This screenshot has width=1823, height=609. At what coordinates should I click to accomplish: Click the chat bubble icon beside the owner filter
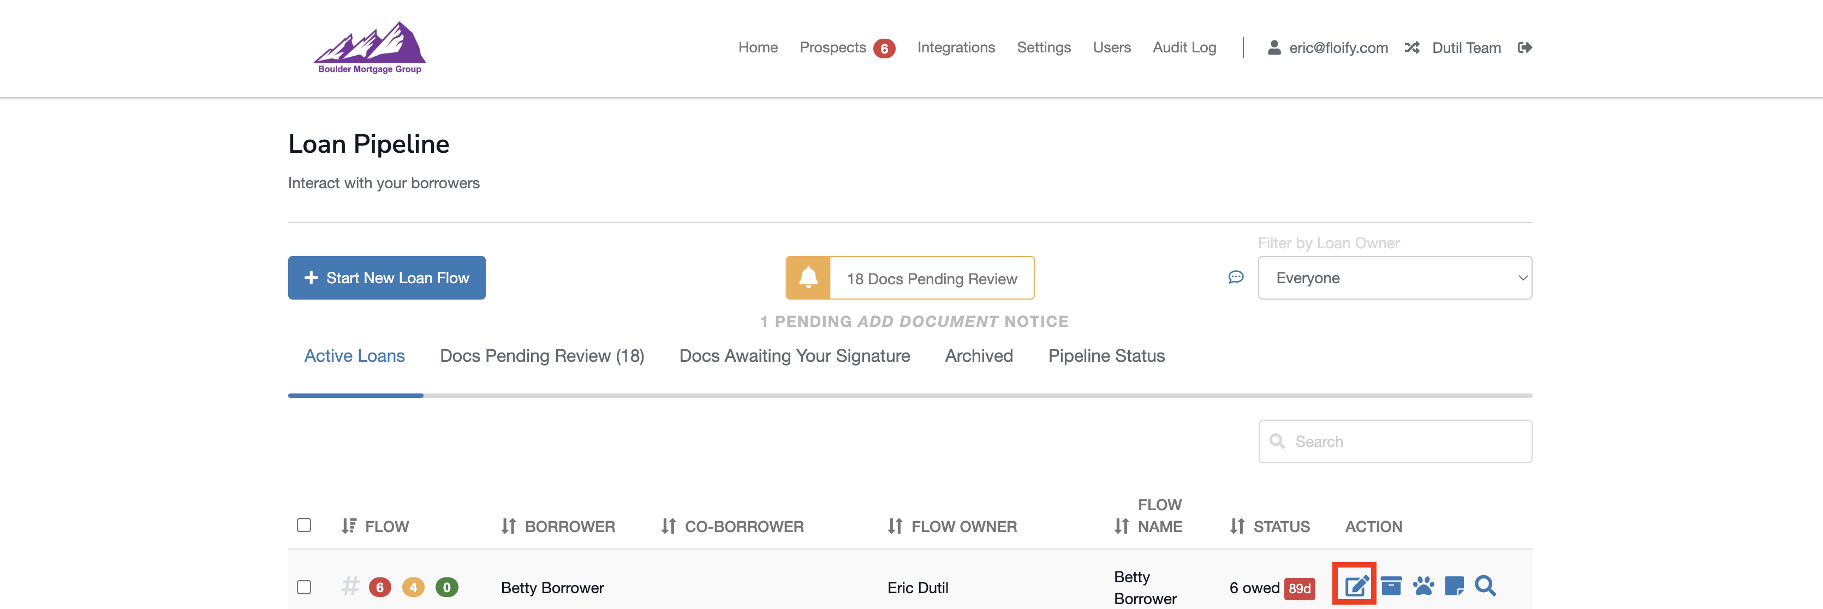click(1236, 277)
